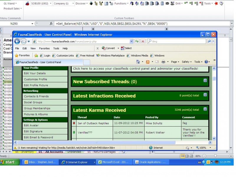
Task: Click the red-star column icon before Tools
Action: [x=201, y=3]
